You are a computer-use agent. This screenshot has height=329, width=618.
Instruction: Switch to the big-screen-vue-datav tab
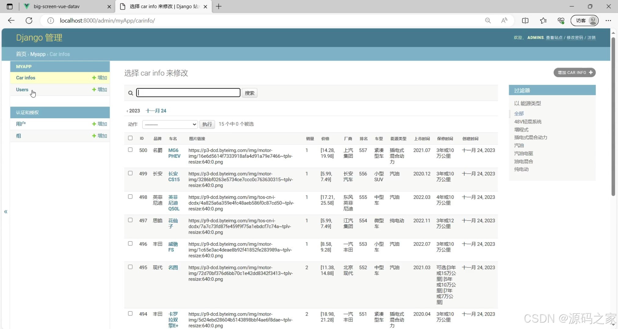point(56,6)
